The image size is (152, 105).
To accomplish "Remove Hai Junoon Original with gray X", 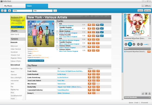I will pyautogui.click(x=98, y=25).
